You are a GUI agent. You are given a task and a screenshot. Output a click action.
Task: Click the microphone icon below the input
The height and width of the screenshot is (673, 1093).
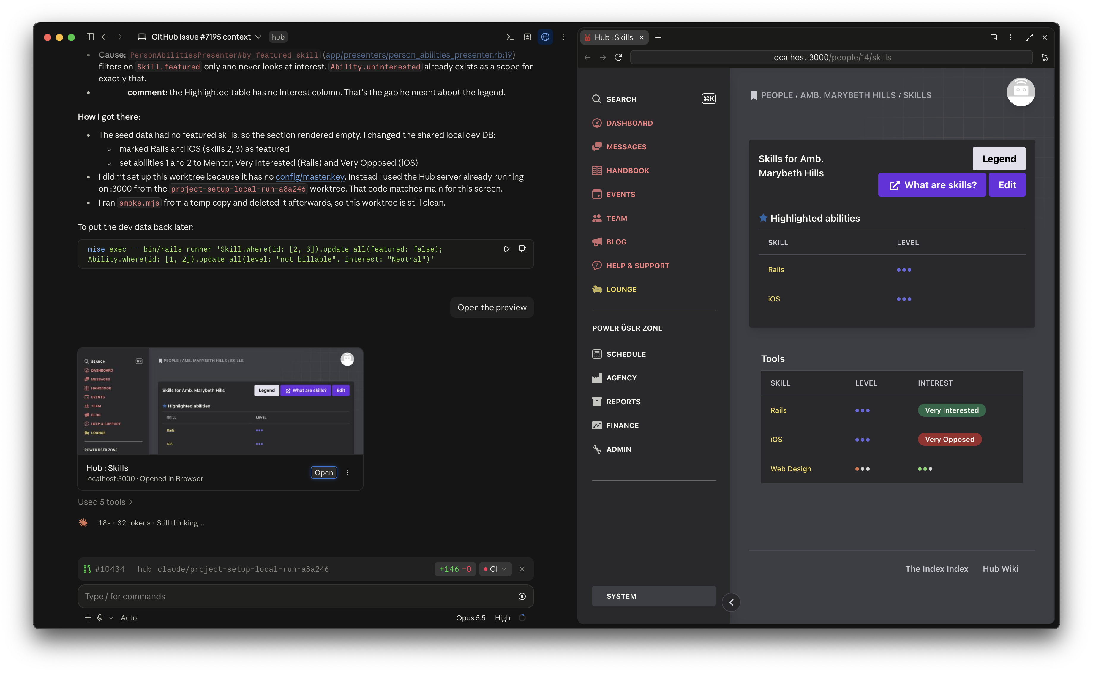100,617
